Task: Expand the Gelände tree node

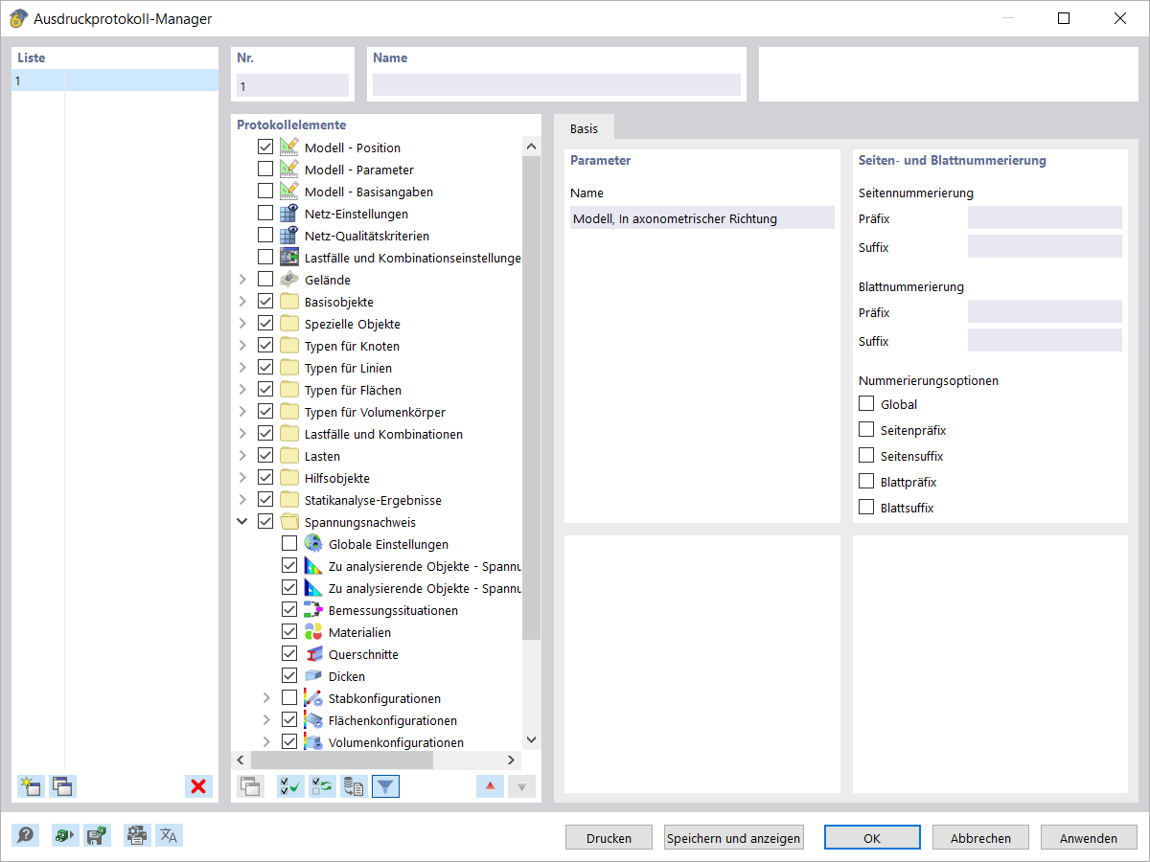Action: 242,280
